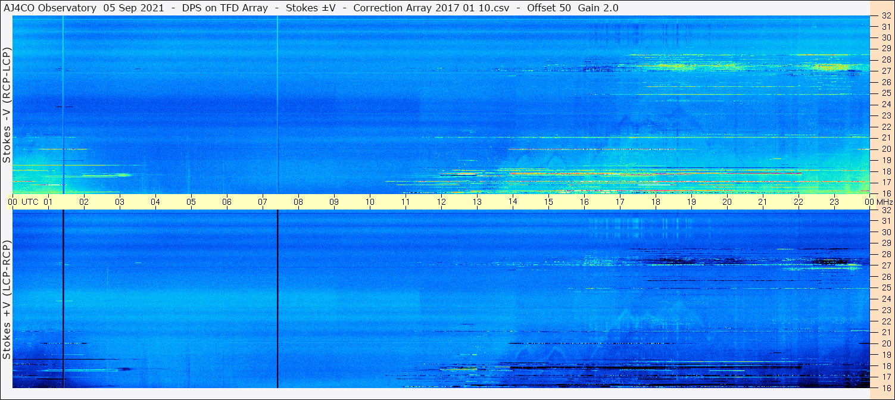
Task: Click the 17 hour tick on time axis
Action: pos(620,202)
